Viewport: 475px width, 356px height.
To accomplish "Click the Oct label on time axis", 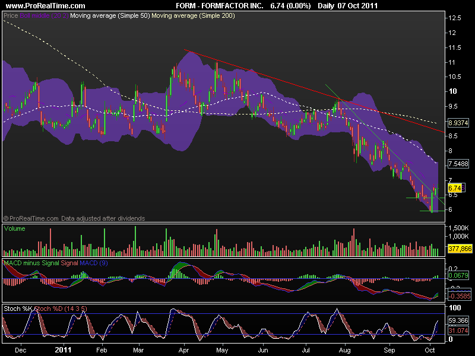I will (429, 350).
